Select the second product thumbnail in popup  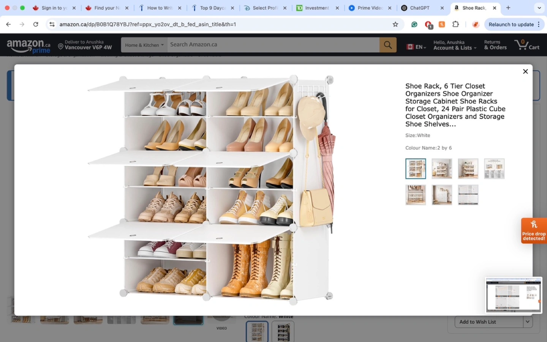pos(442,169)
